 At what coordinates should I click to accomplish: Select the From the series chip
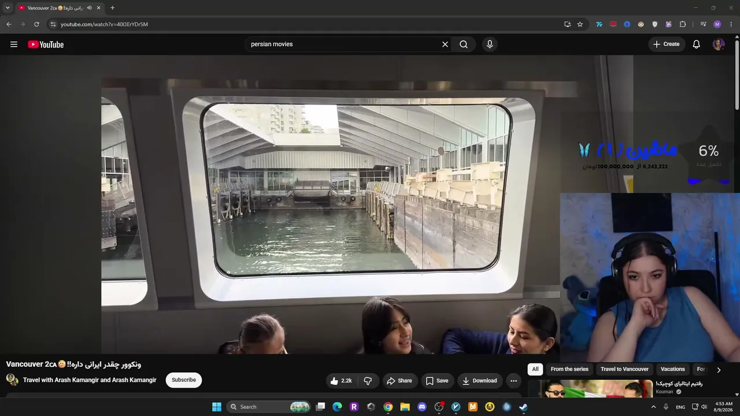569,369
